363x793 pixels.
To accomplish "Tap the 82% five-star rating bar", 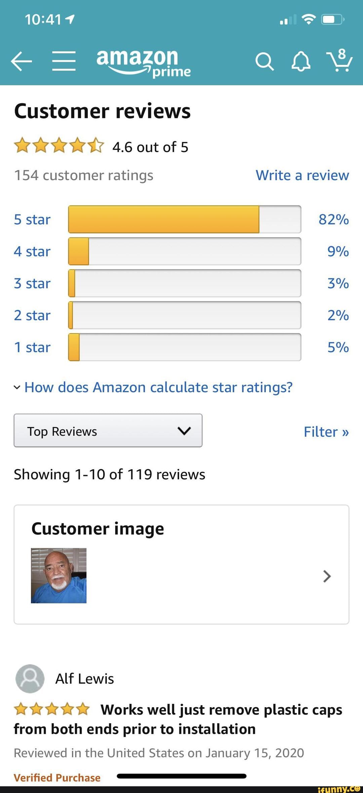I will point(184,219).
